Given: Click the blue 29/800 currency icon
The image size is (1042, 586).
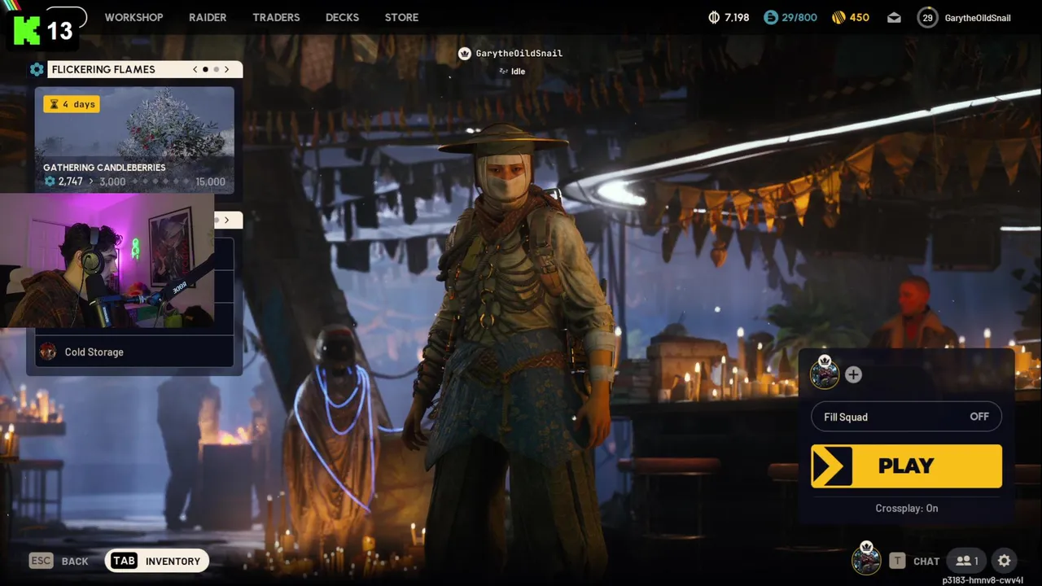Looking at the screenshot, I should 770,17.
